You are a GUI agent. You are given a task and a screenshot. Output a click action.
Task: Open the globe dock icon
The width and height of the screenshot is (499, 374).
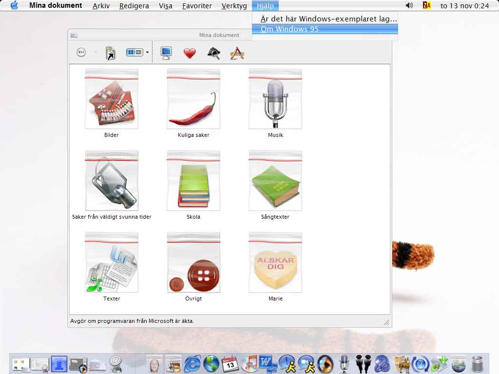[211, 364]
